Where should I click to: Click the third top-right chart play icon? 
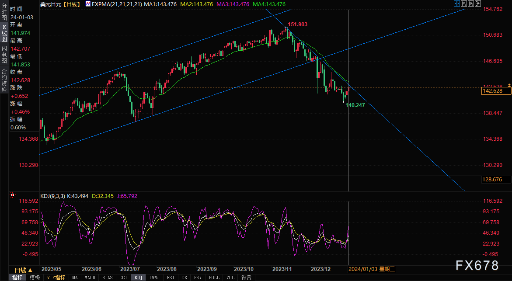[x=471, y=3]
